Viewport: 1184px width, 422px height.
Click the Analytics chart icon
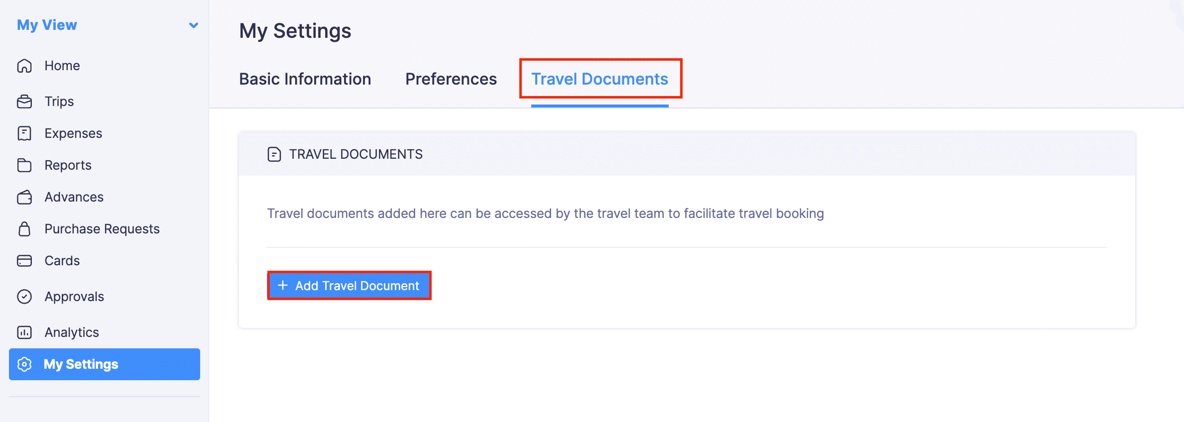[x=24, y=332]
